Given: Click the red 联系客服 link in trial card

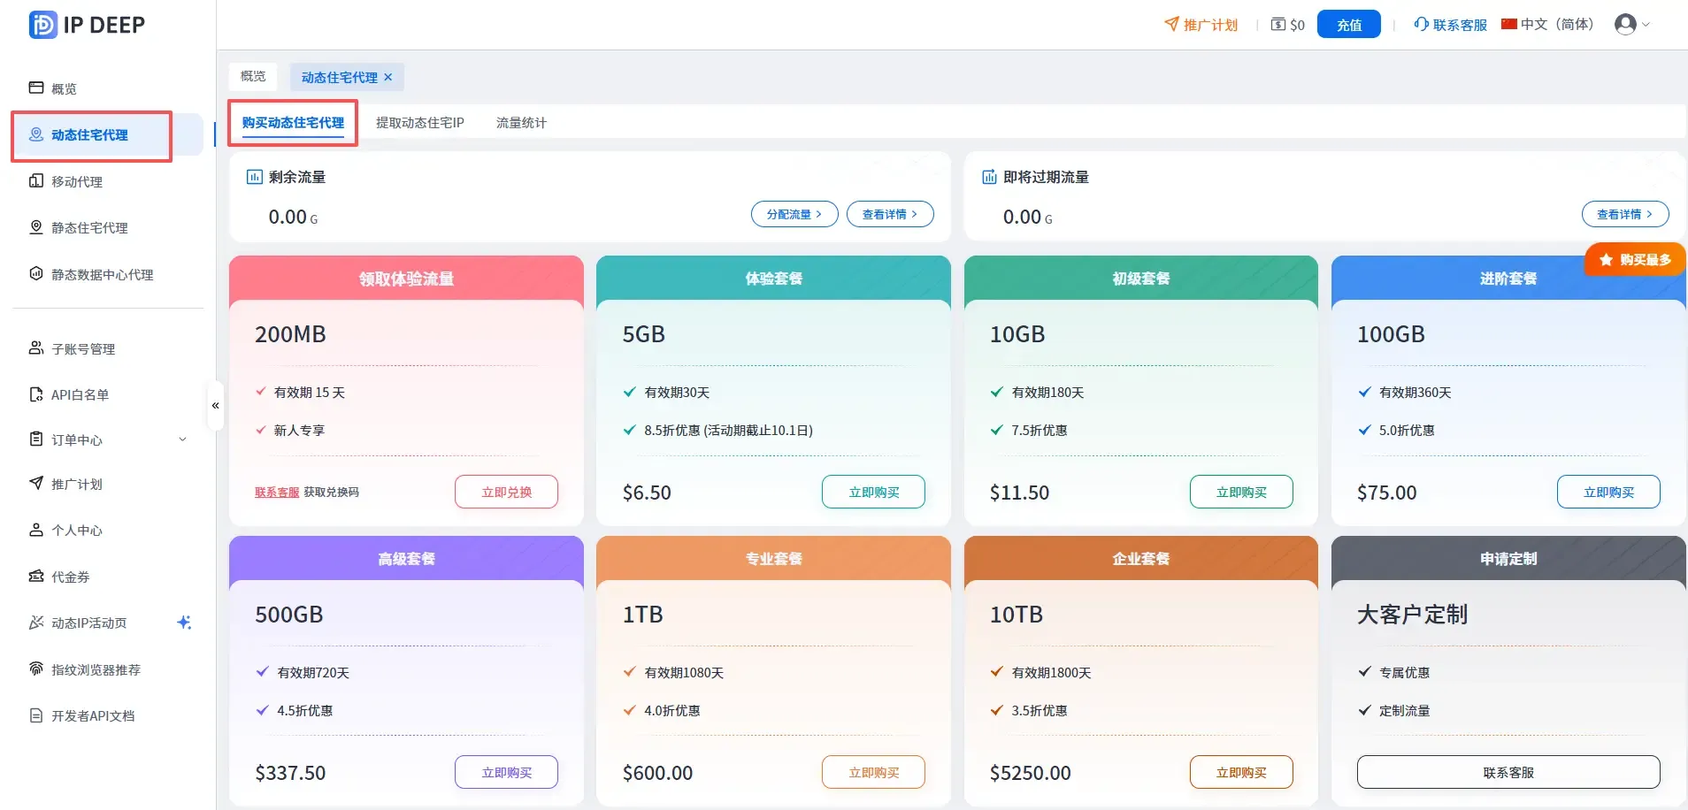Looking at the screenshot, I should click(277, 493).
